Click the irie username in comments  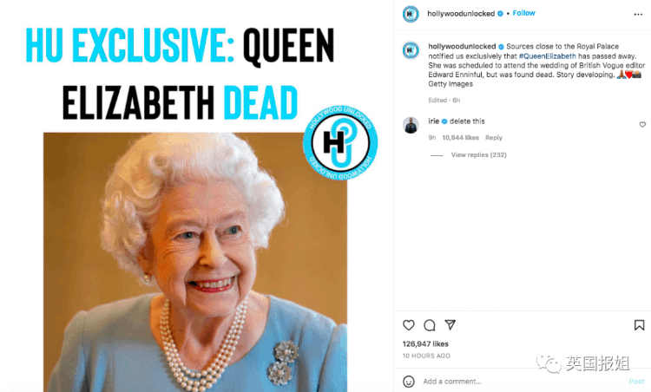click(x=433, y=121)
